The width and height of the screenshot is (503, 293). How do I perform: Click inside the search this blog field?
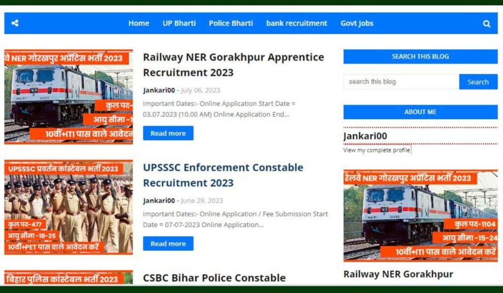(401, 82)
